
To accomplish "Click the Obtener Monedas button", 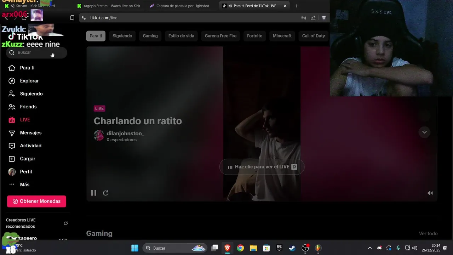I will point(36,201).
